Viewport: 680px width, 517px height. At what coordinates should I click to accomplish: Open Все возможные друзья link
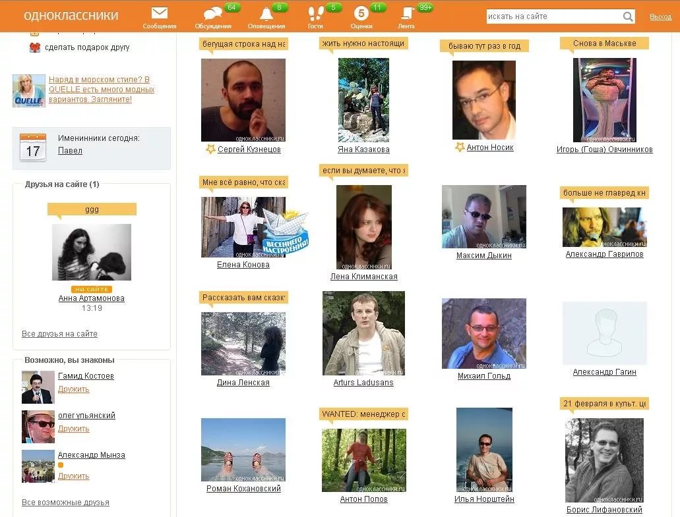tap(65, 503)
